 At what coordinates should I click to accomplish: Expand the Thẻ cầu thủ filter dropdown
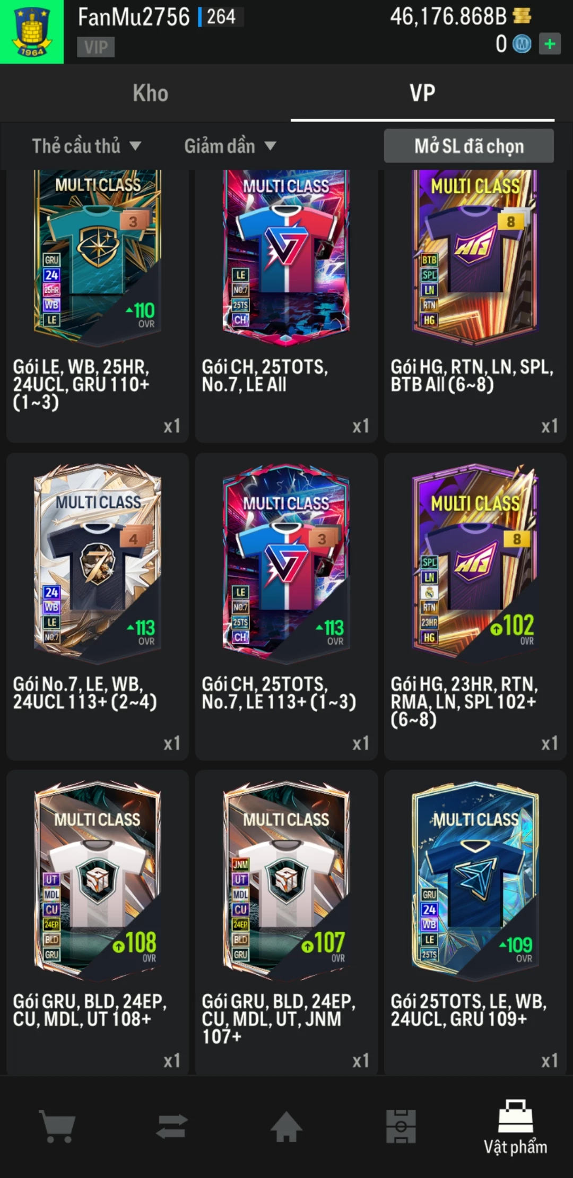[x=86, y=146]
